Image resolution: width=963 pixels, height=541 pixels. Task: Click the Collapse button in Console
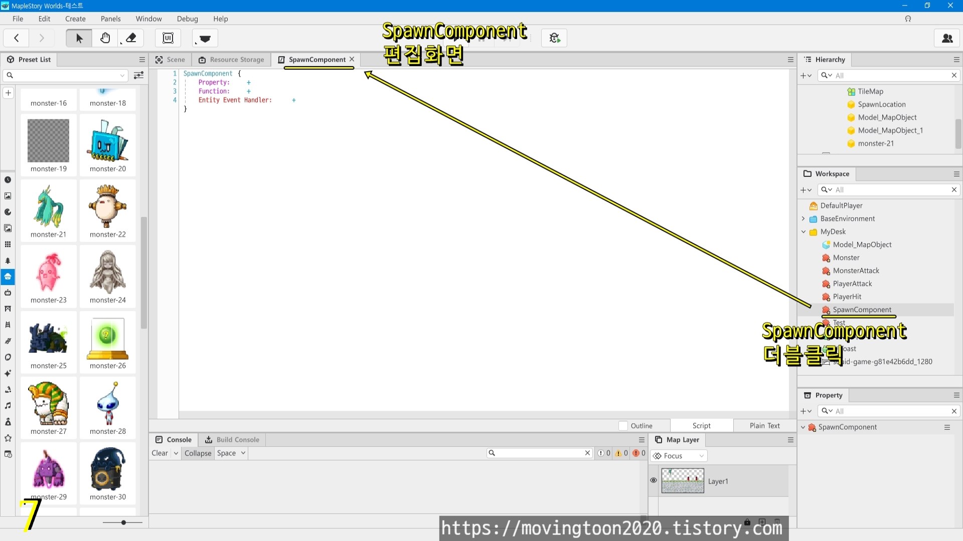(198, 453)
